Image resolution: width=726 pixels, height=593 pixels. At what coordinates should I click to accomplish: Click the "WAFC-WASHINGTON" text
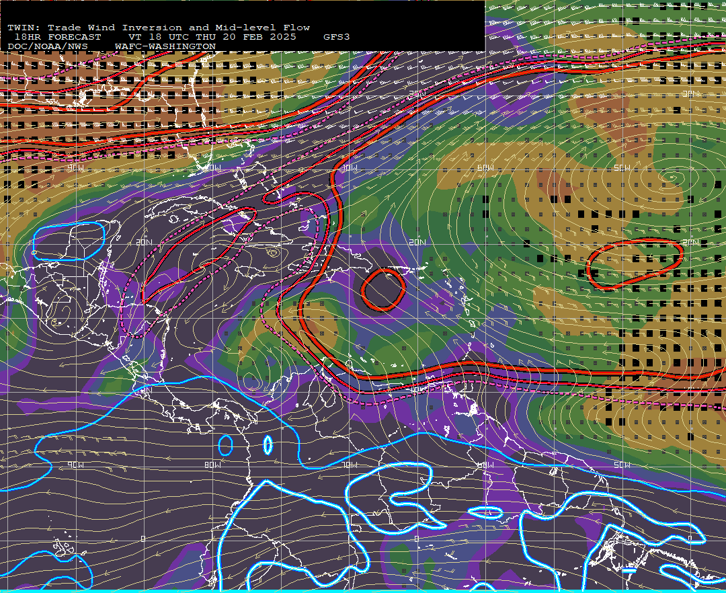pos(165,46)
